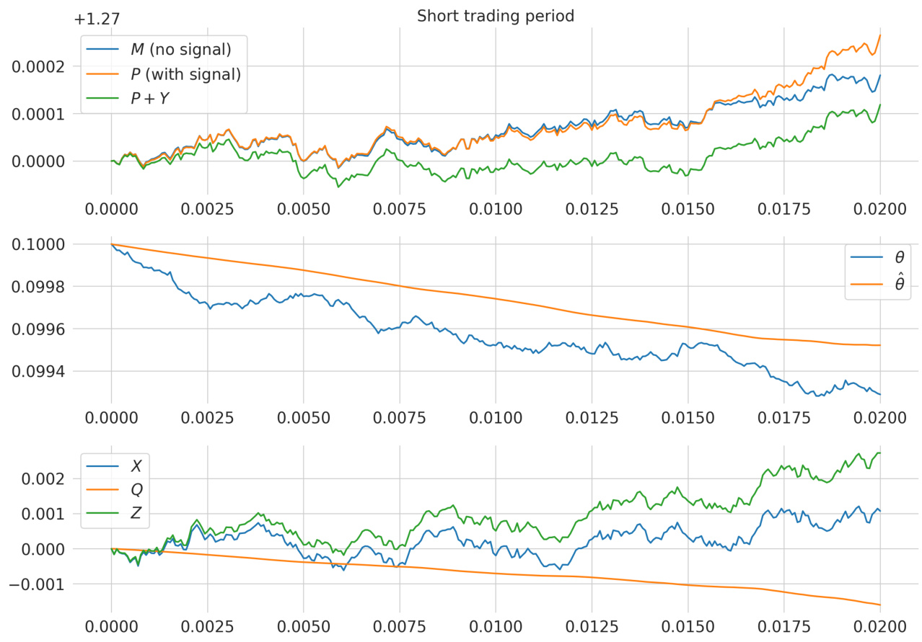Select the 'P (with signal)' legend label
Viewport: 922px width, 642px height.
(x=185, y=74)
